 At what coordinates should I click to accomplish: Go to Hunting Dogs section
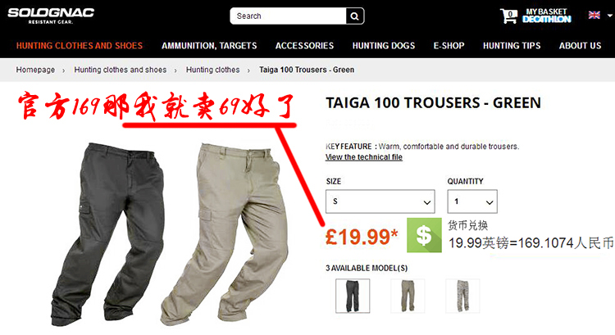(383, 46)
